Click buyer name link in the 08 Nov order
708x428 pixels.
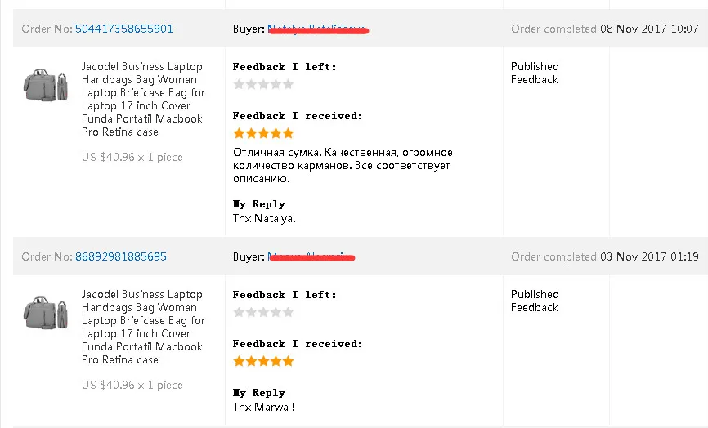click(318, 29)
